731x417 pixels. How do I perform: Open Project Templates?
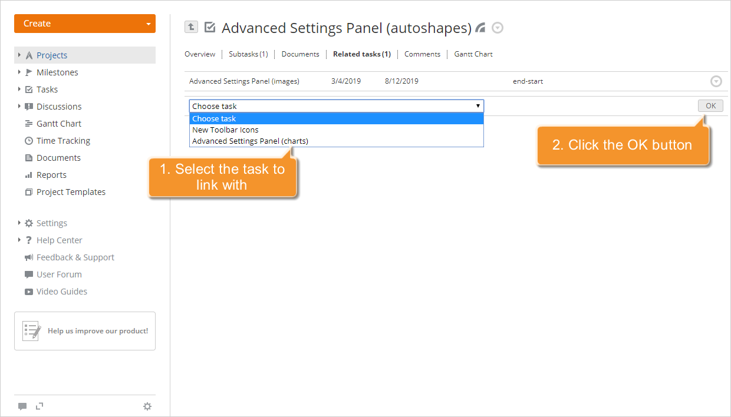click(x=71, y=191)
